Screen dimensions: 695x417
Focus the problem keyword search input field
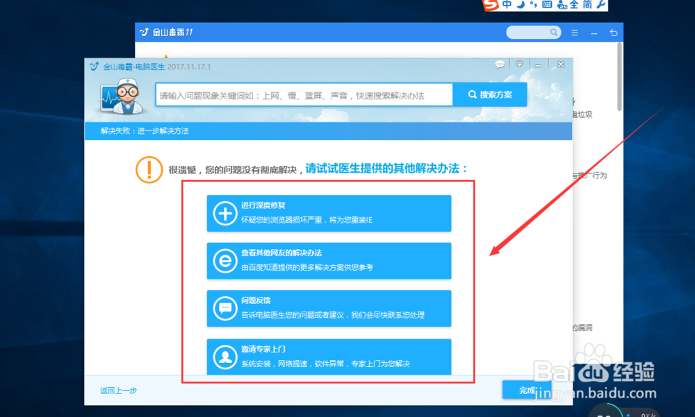pyautogui.click(x=304, y=95)
